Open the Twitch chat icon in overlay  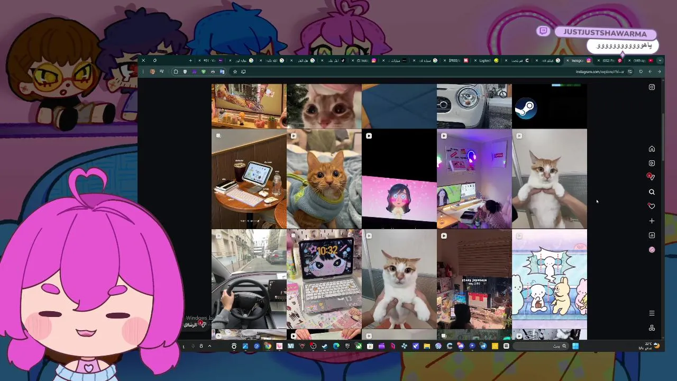click(543, 31)
